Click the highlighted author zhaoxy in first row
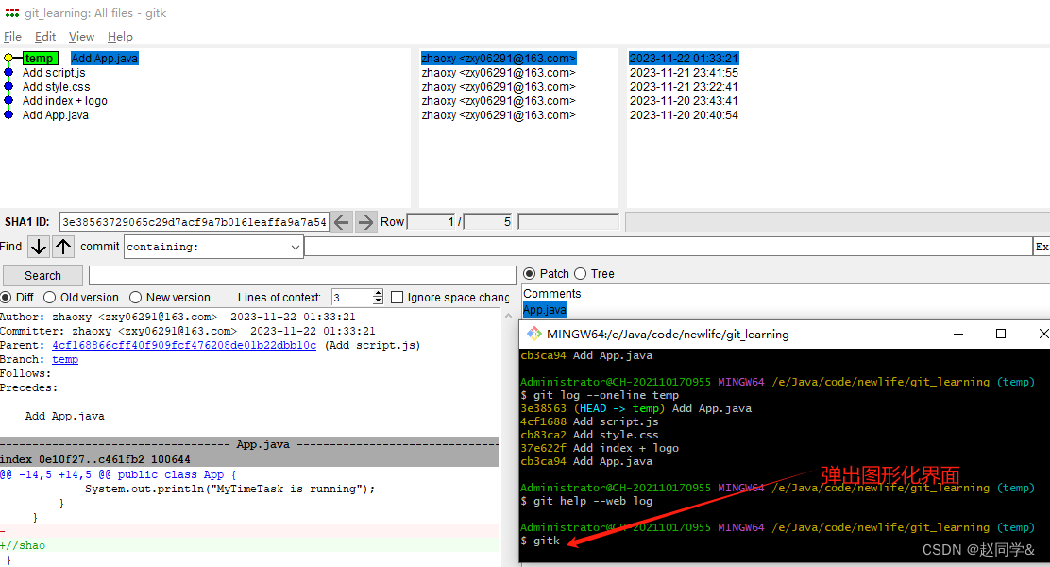Screen dimensions: 1050x567 (499, 59)
